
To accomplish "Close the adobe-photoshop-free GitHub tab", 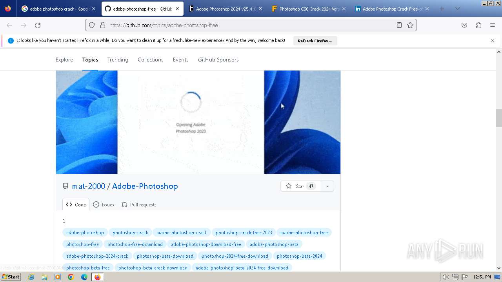I will (177, 9).
